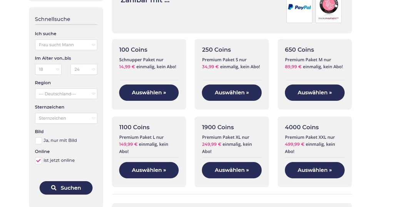This screenshot has height=207, width=394.
Task: Click magnifier icon in Suchen button
Action: click(x=53, y=188)
